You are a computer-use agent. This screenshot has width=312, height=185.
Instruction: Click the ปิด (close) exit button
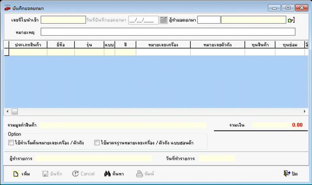point(291,174)
